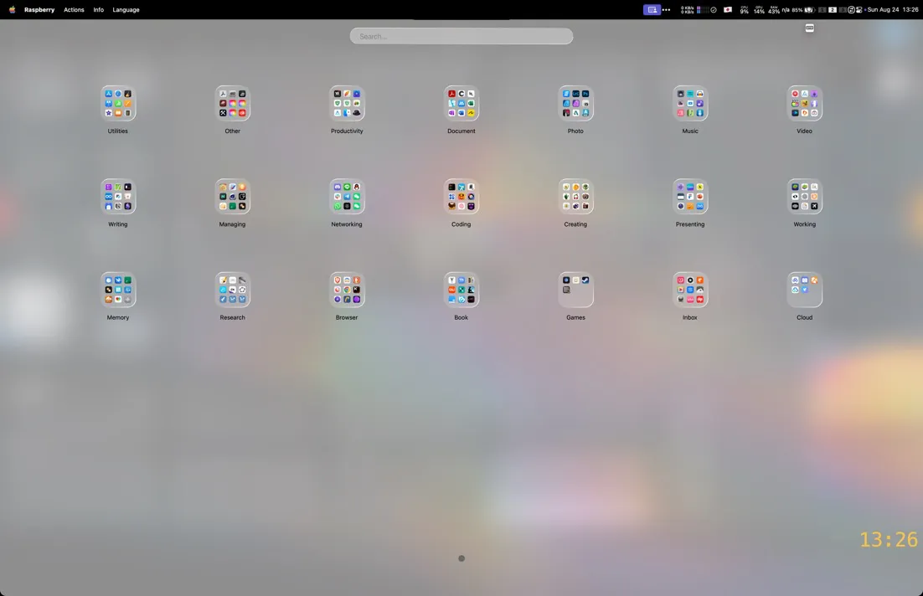Image resolution: width=923 pixels, height=596 pixels.
Task: Open the Cloud folder
Action: 804,290
